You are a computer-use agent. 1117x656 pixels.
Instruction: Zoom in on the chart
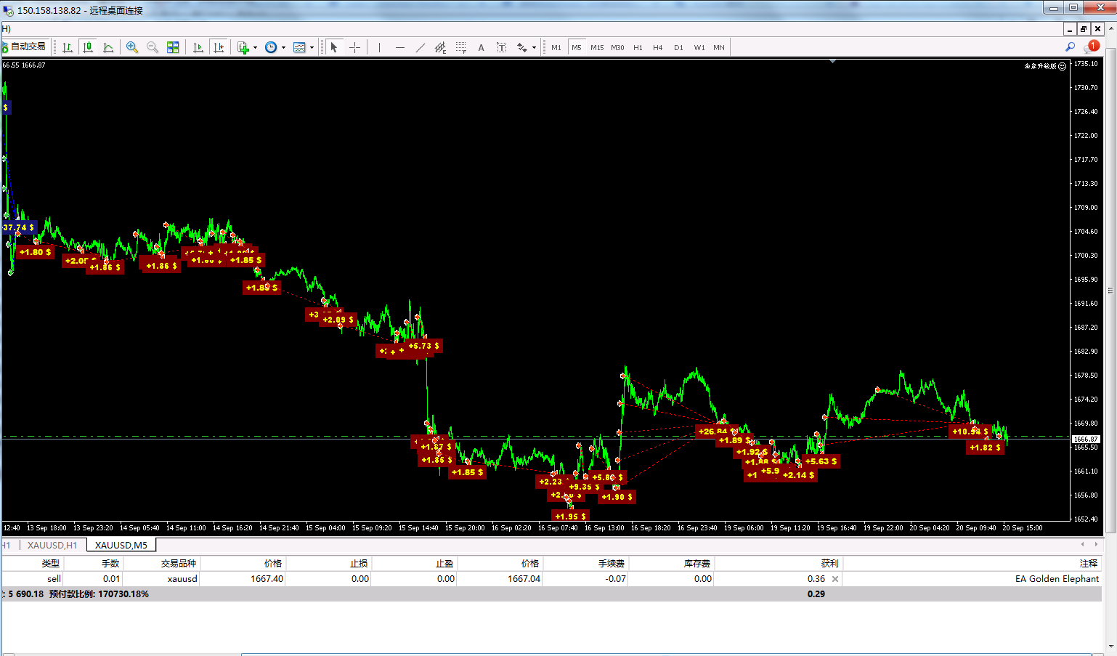tap(132, 47)
